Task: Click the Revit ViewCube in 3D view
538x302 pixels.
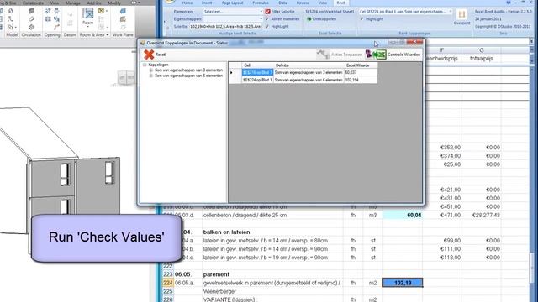Action: [x=125, y=78]
